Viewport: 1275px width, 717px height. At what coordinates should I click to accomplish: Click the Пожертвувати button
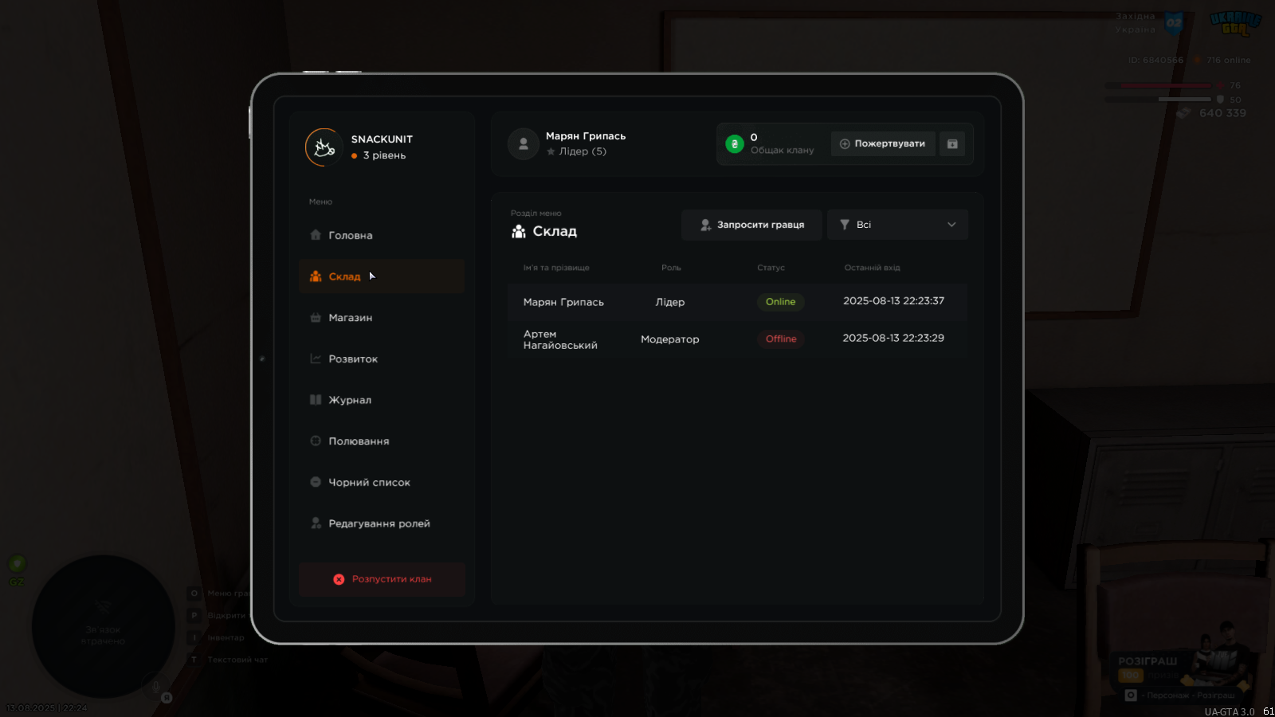[x=883, y=143]
